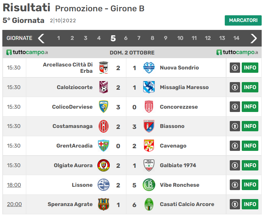Click the Vibe Ronchese green logo
Screen dimensions: 265x218
(x=149, y=185)
